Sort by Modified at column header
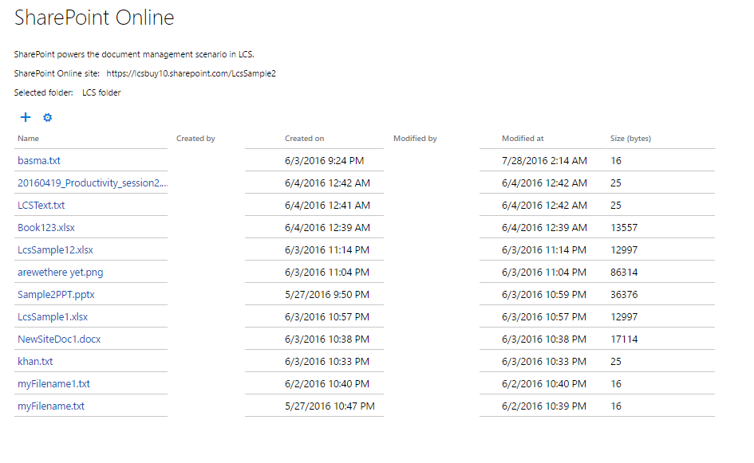 [x=523, y=139]
